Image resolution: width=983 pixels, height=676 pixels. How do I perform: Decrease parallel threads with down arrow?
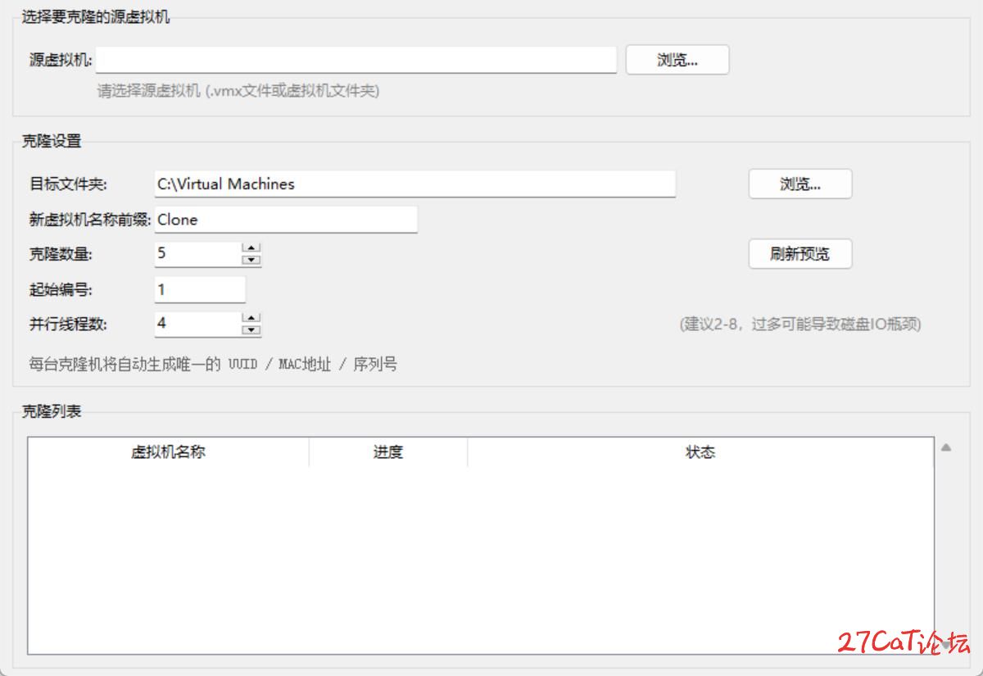click(251, 329)
